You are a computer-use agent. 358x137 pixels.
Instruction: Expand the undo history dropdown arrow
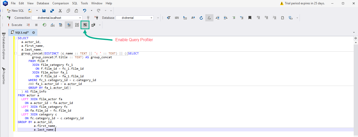click(91, 11)
